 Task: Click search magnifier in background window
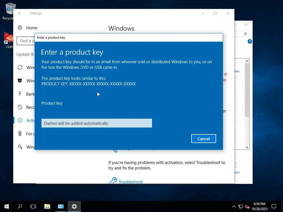(x=245, y=34)
